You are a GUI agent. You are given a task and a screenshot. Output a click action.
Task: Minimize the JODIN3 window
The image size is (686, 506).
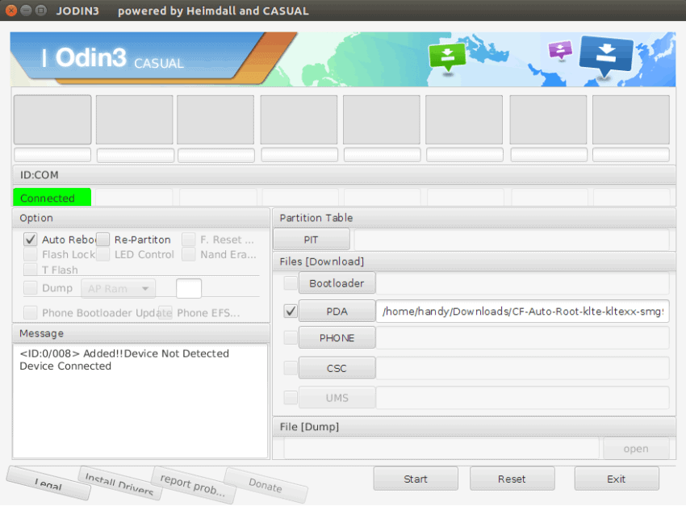[27, 10]
